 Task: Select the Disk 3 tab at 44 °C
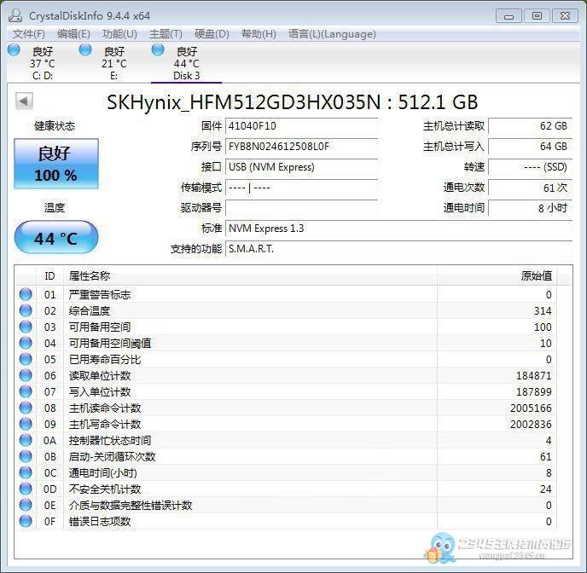coord(187,63)
